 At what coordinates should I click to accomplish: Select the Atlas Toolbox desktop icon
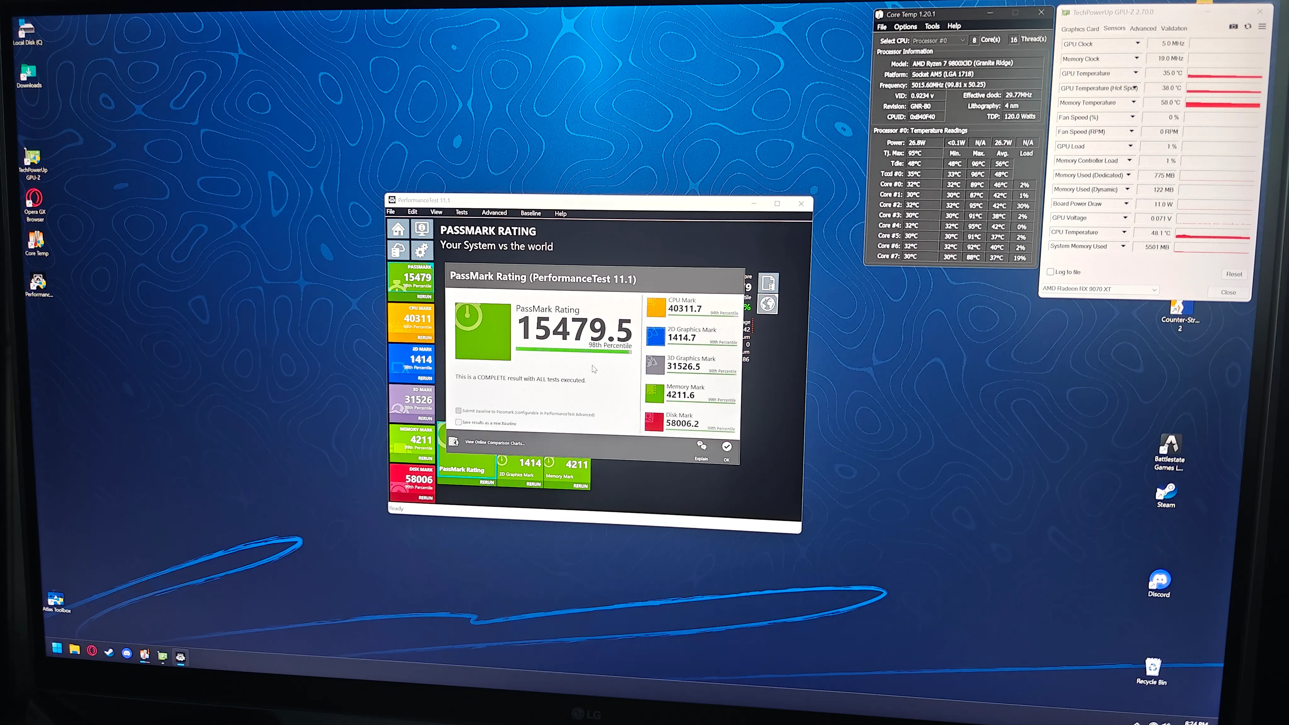[x=56, y=602]
